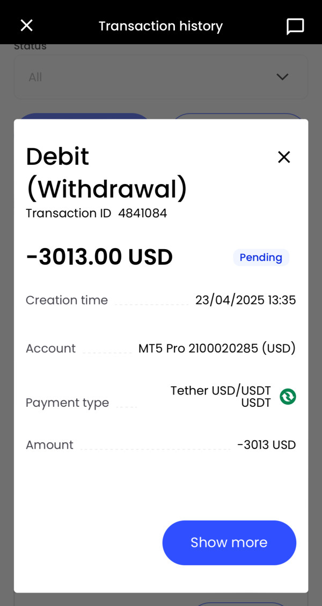Tap the Amount row label
This screenshot has height=606, width=322.
pos(49,445)
